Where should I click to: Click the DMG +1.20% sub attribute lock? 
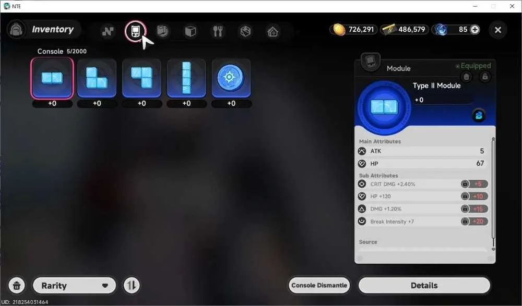(465, 209)
